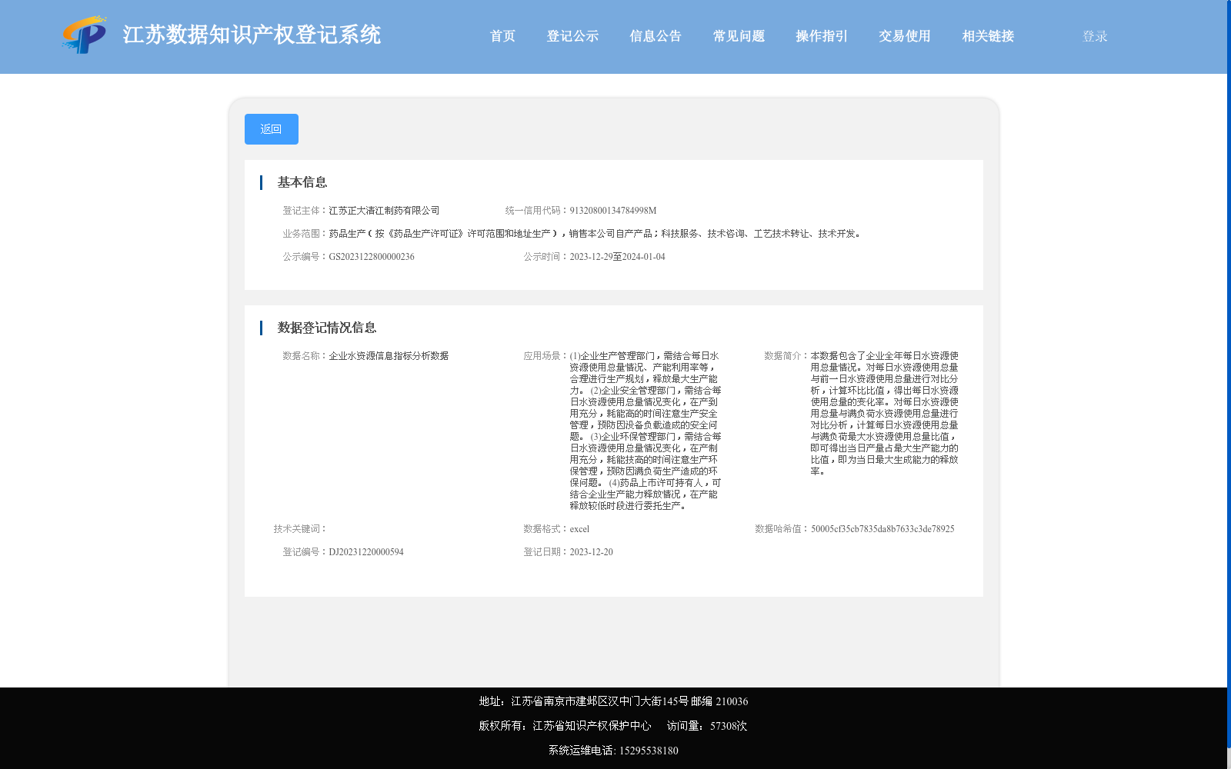Select registration date 2023-12-20
Screen dimensions: 1231x769
[591, 552]
